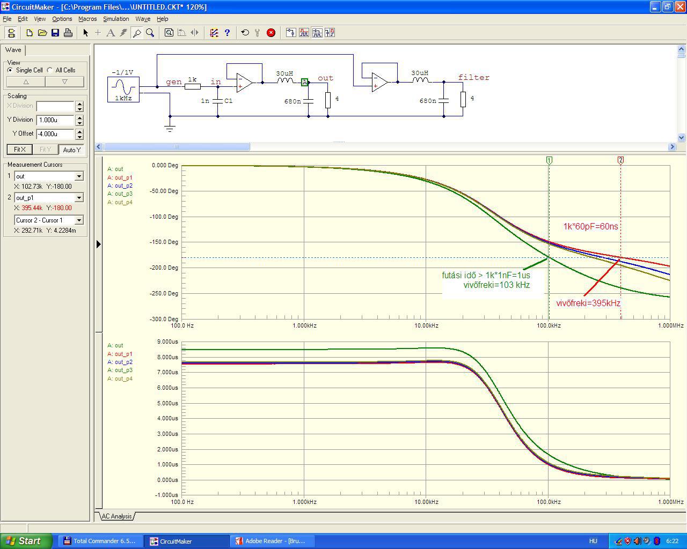Switch to Adobe Reader in the taskbar

point(273,541)
